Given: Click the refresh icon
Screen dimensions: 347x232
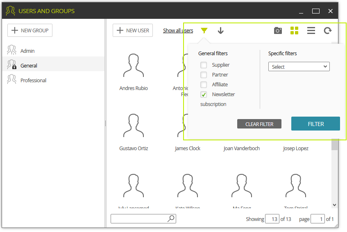Looking at the screenshot, I should tap(328, 31).
